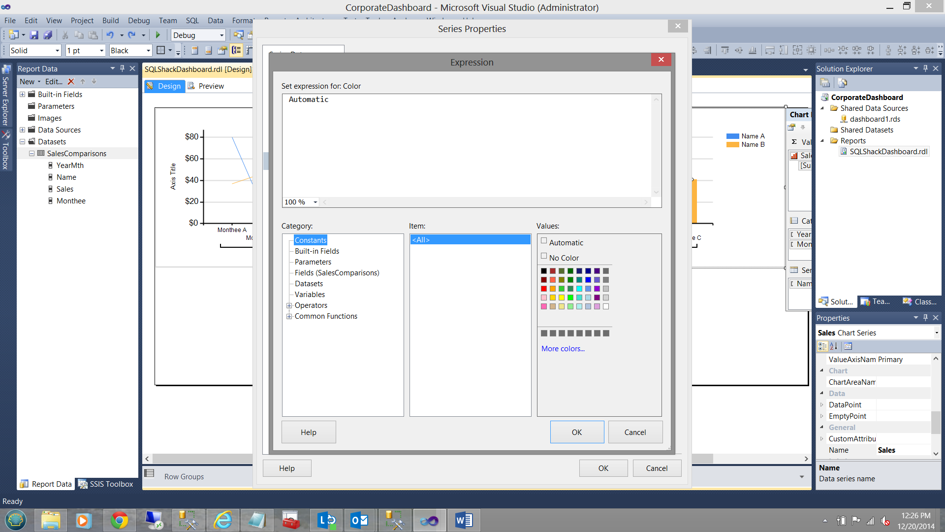Launch Google Chrome from taskbar

[119, 520]
